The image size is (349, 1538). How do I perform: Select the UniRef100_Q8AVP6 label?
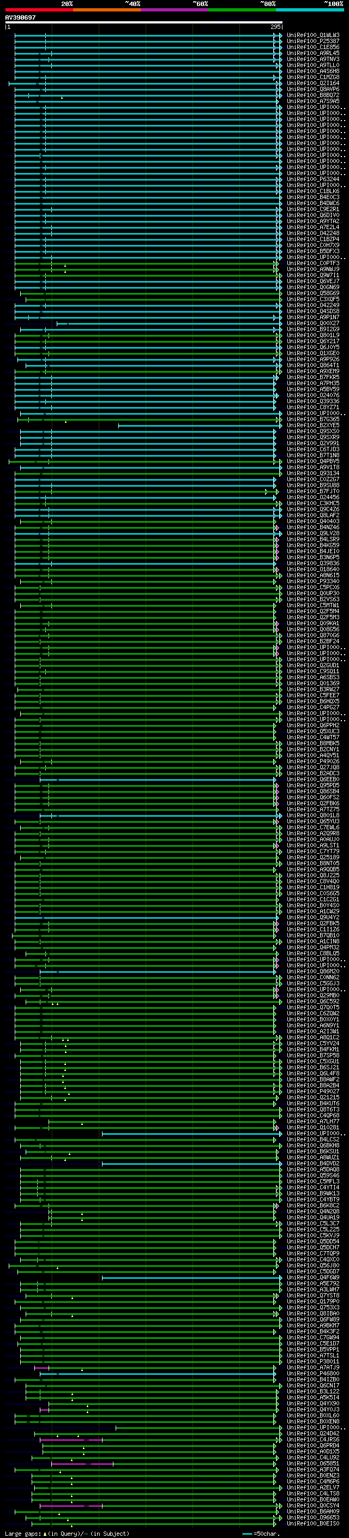click(x=313, y=89)
